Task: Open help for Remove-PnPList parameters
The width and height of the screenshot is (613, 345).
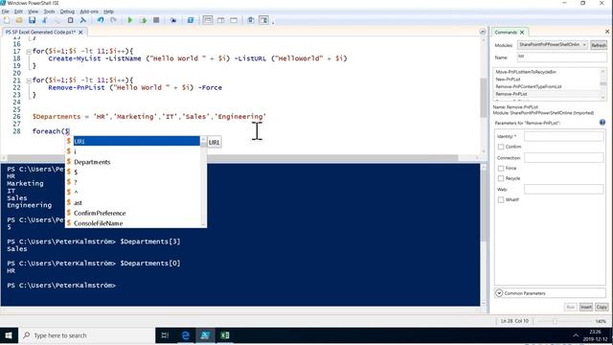Action: [x=602, y=123]
